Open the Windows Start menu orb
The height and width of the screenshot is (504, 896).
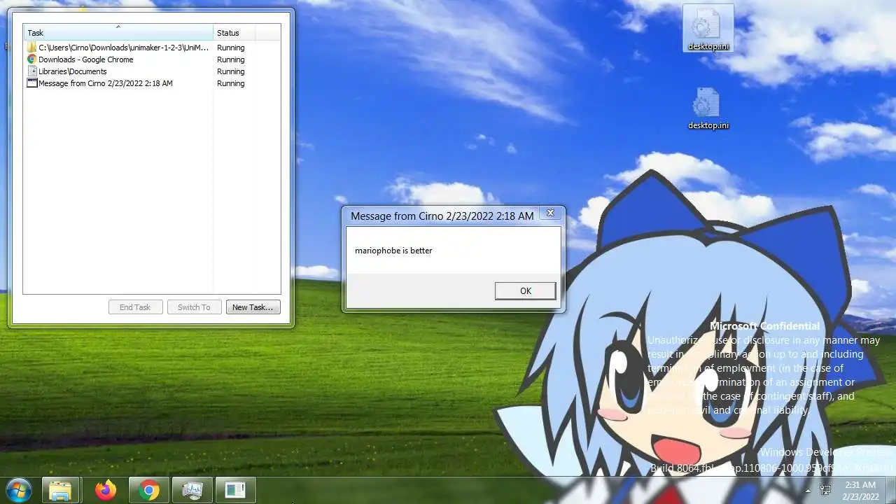18,490
